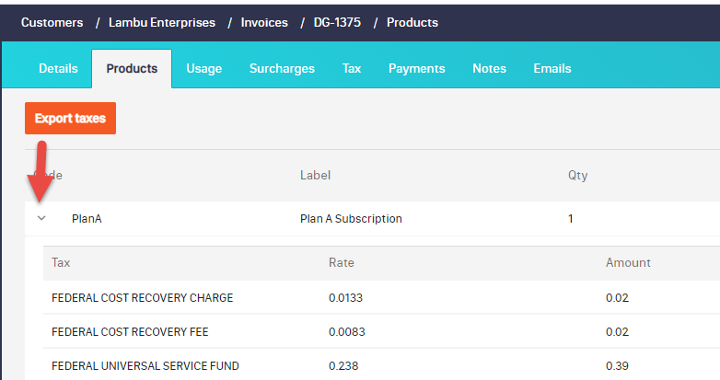Collapse the PlanA row chevron
The image size is (720, 380).
(x=41, y=219)
